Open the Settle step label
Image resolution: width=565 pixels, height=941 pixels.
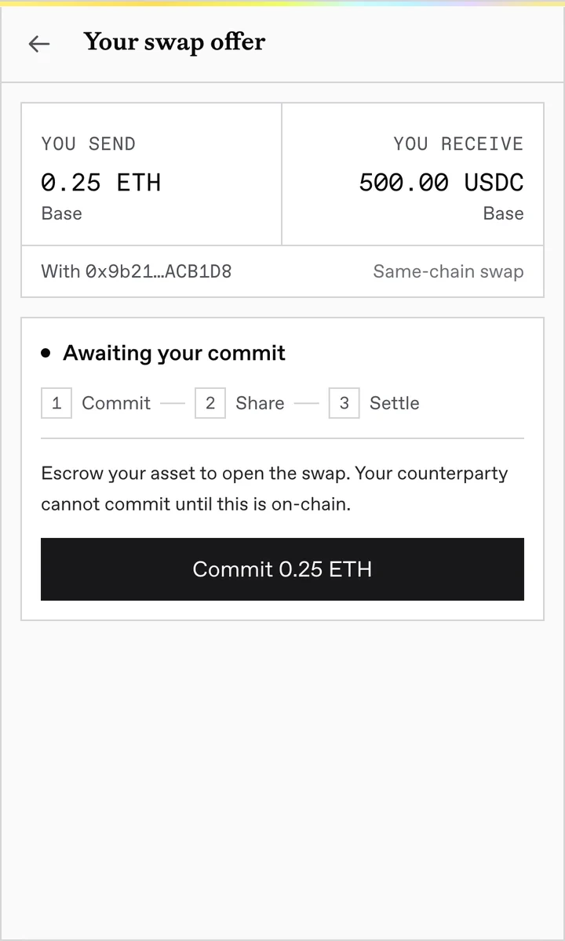[x=395, y=403]
